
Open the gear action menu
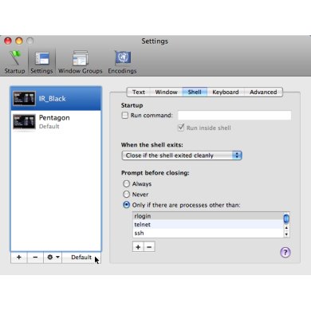53,258
